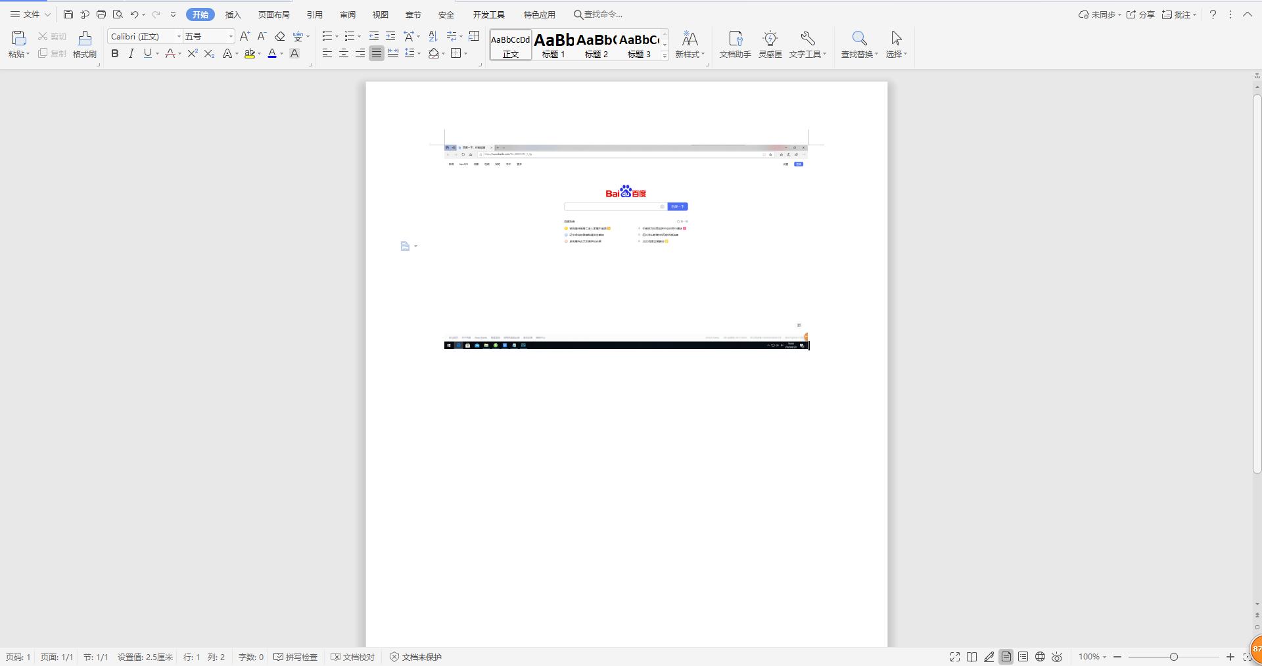
Task: Apply subscript formatting
Action: [x=209, y=53]
